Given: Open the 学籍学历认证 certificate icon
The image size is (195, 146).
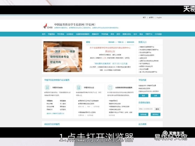Looking at the screenshot, I should point(79,87).
